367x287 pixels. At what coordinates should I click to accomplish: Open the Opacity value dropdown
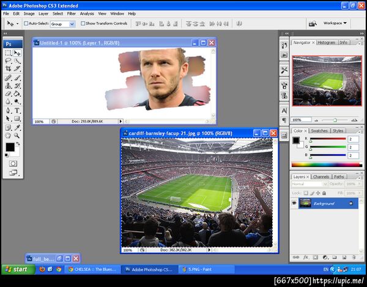(360, 184)
